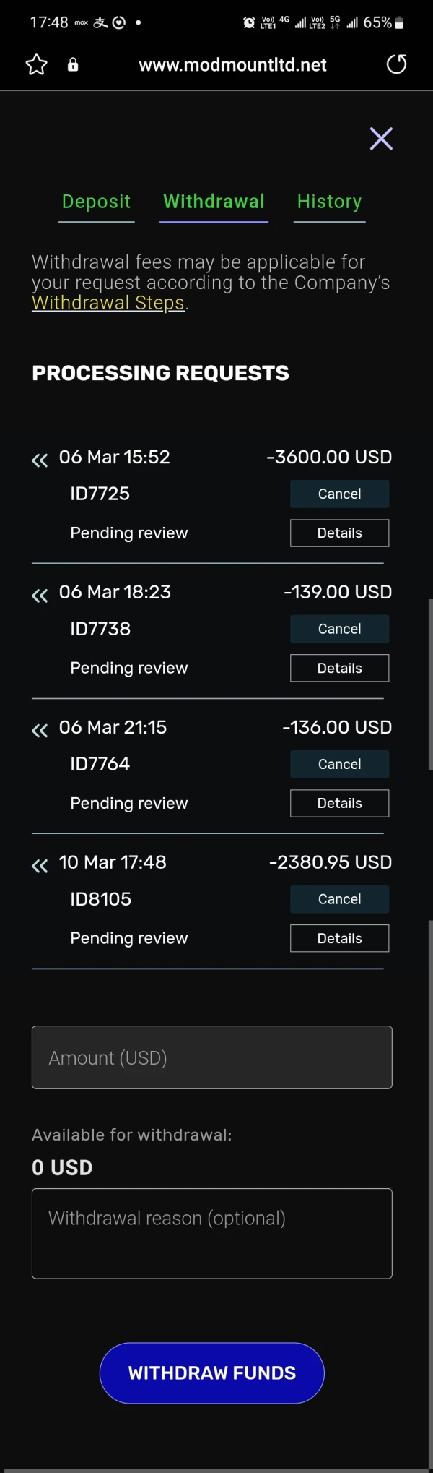
Task: Cancel the -3600.00 USD withdrawal request
Action: click(x=339, y=494)
